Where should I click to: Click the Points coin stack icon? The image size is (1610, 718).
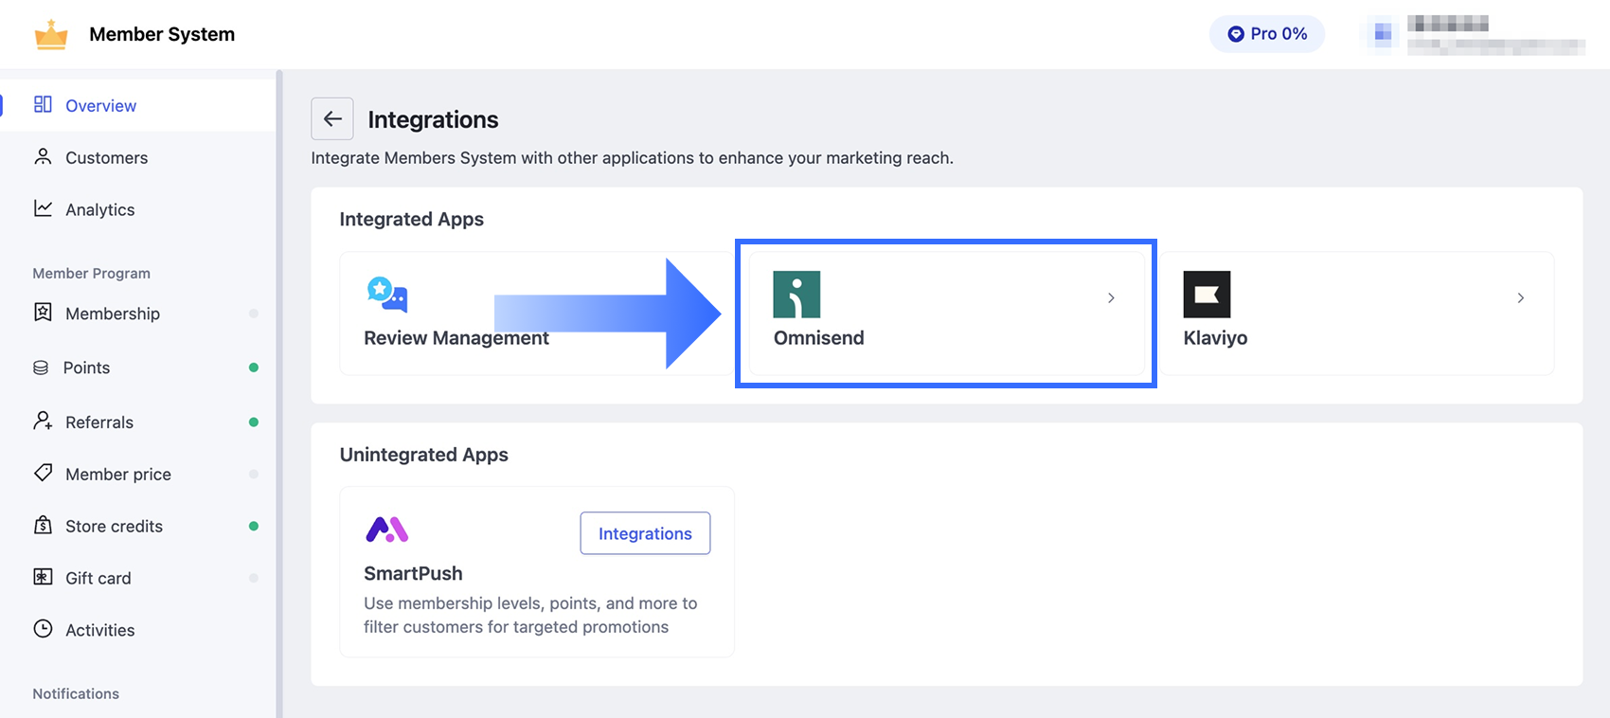41,368
